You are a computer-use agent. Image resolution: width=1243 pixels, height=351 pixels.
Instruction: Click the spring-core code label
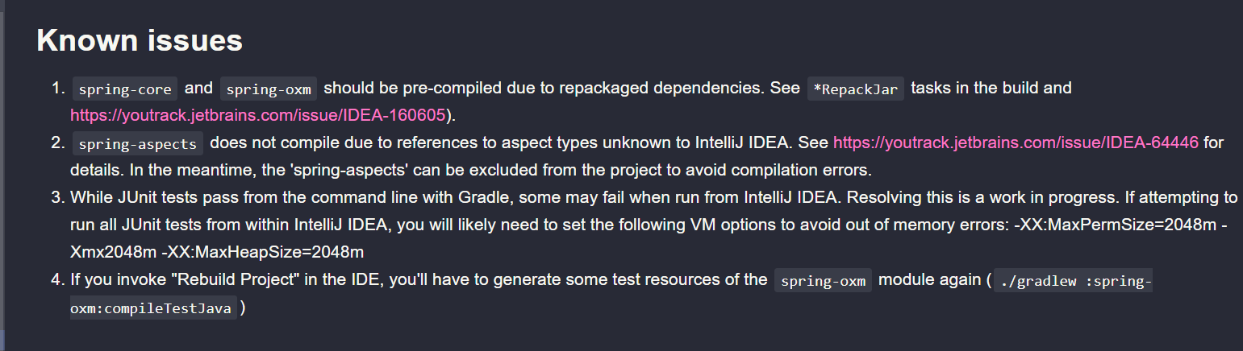[x=125, y=89]
